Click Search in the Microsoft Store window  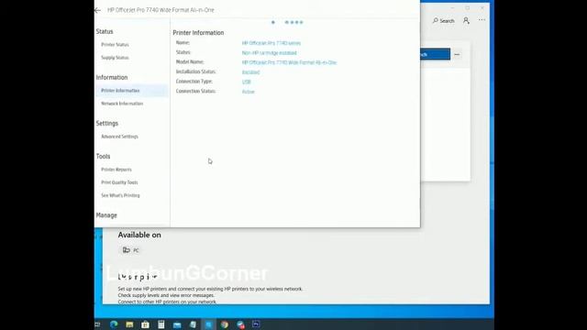(x=444, y=21)
